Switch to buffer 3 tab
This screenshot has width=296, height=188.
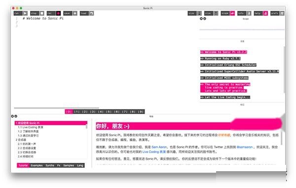pyautogui.click(x=93, y=112)
